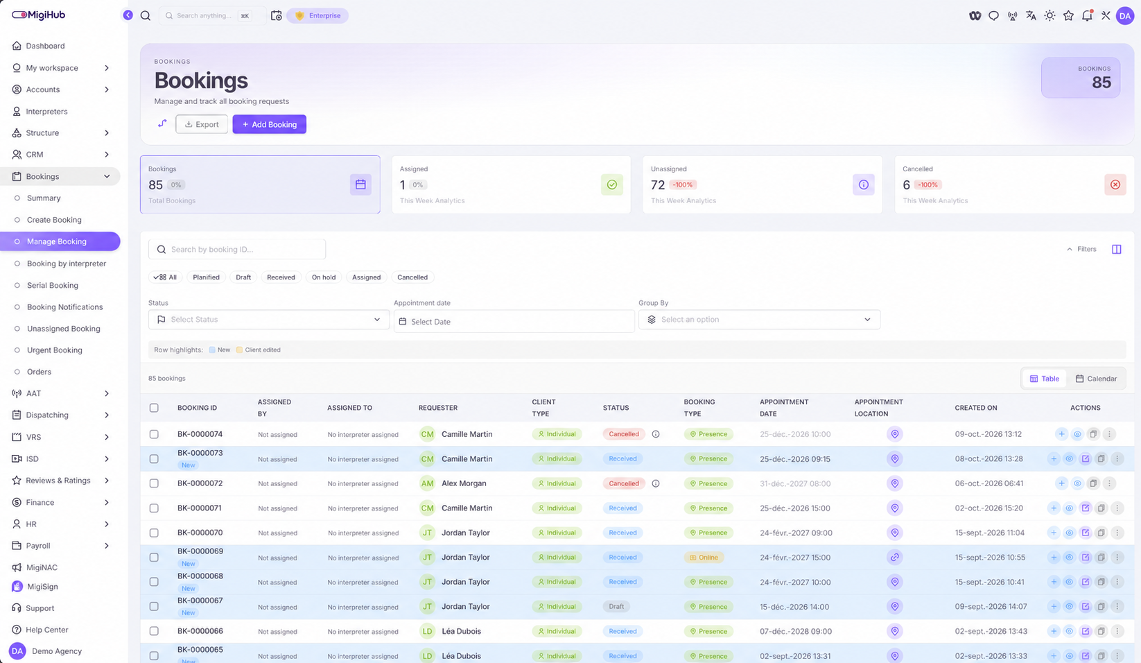Copy booking BK-0000068 using copy icon
The width and height of the screenshot is (1141, 663).
1101,582
